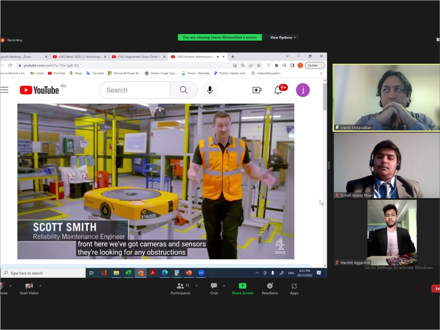Click in the YouTube Search field

point(135,90)
